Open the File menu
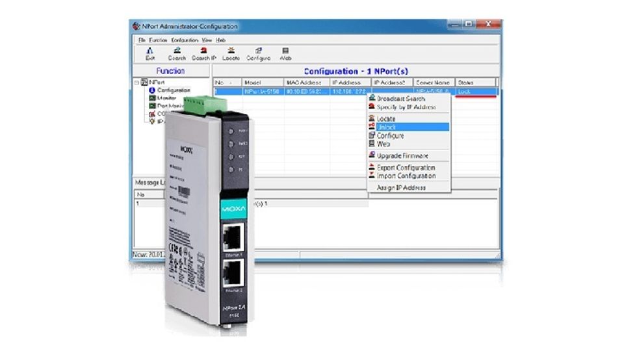 click(142, 40)
